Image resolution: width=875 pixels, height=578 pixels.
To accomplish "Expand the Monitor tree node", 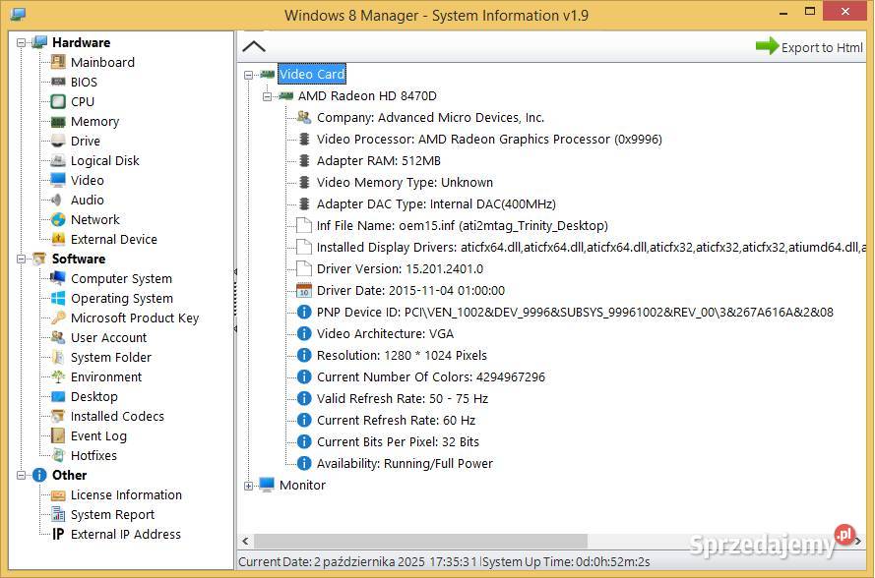I will pos(249,486).
